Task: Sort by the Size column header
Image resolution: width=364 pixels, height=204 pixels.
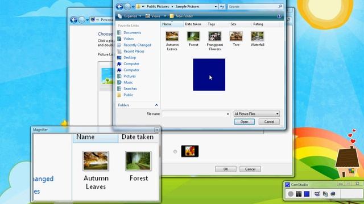Action: tap(240, 24)
